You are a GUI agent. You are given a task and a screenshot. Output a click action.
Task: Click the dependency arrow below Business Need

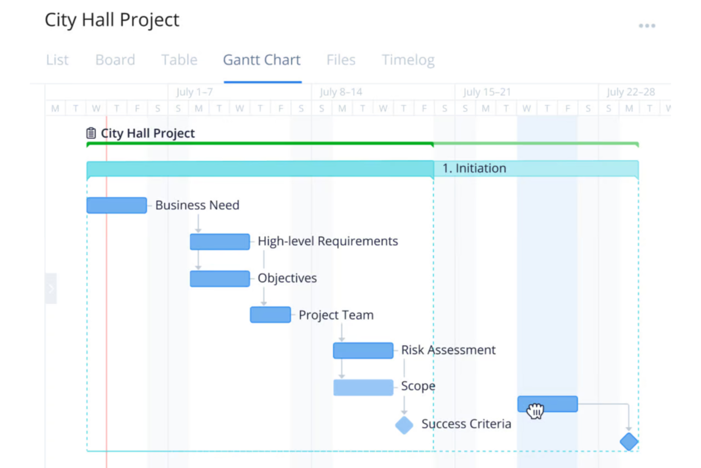coord(198,221)
